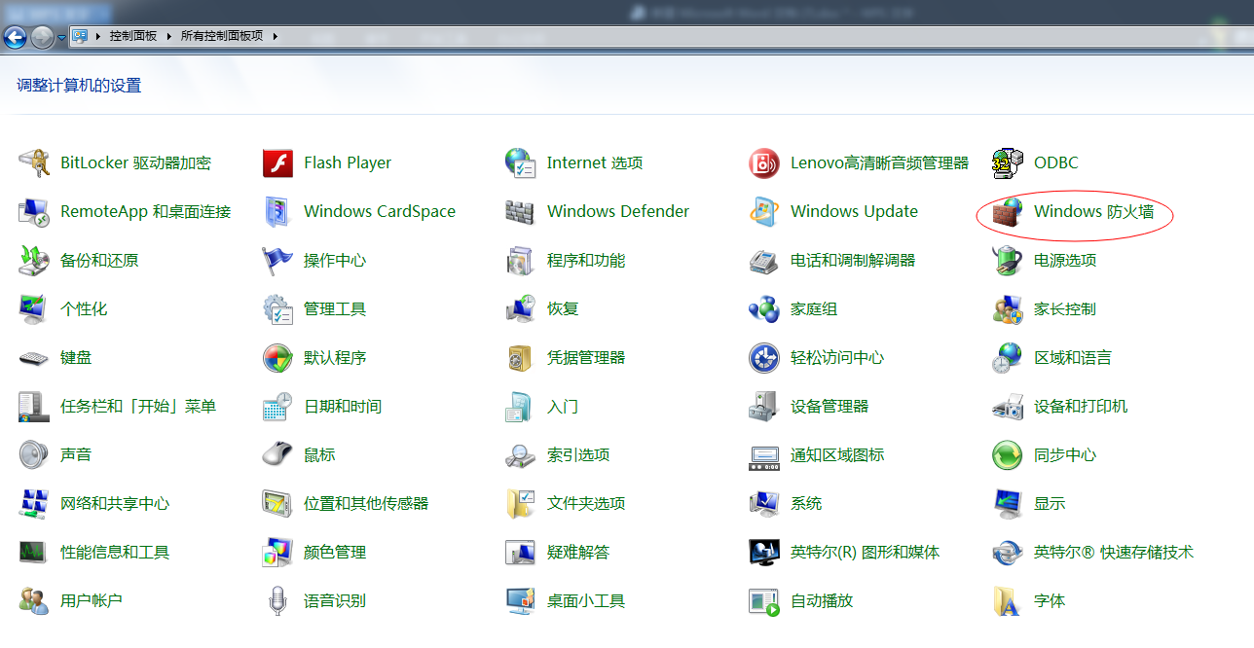Select 控制面板 in the address breadcrumb
Screen dimensions: 1254x648
click(x=132, y=36)
